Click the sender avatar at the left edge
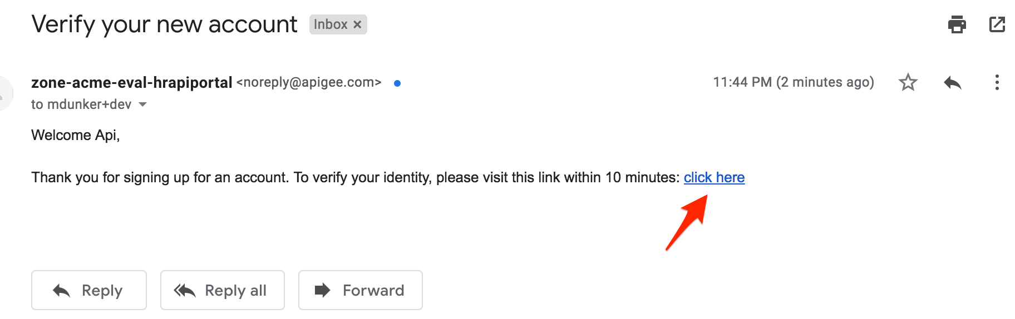 point(5,93)
